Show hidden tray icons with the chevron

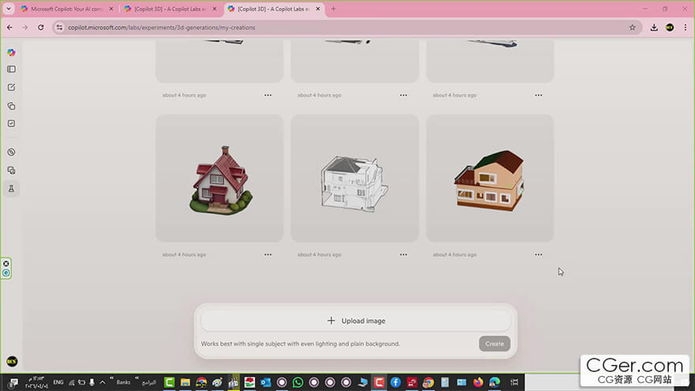(x=103, y=382)
